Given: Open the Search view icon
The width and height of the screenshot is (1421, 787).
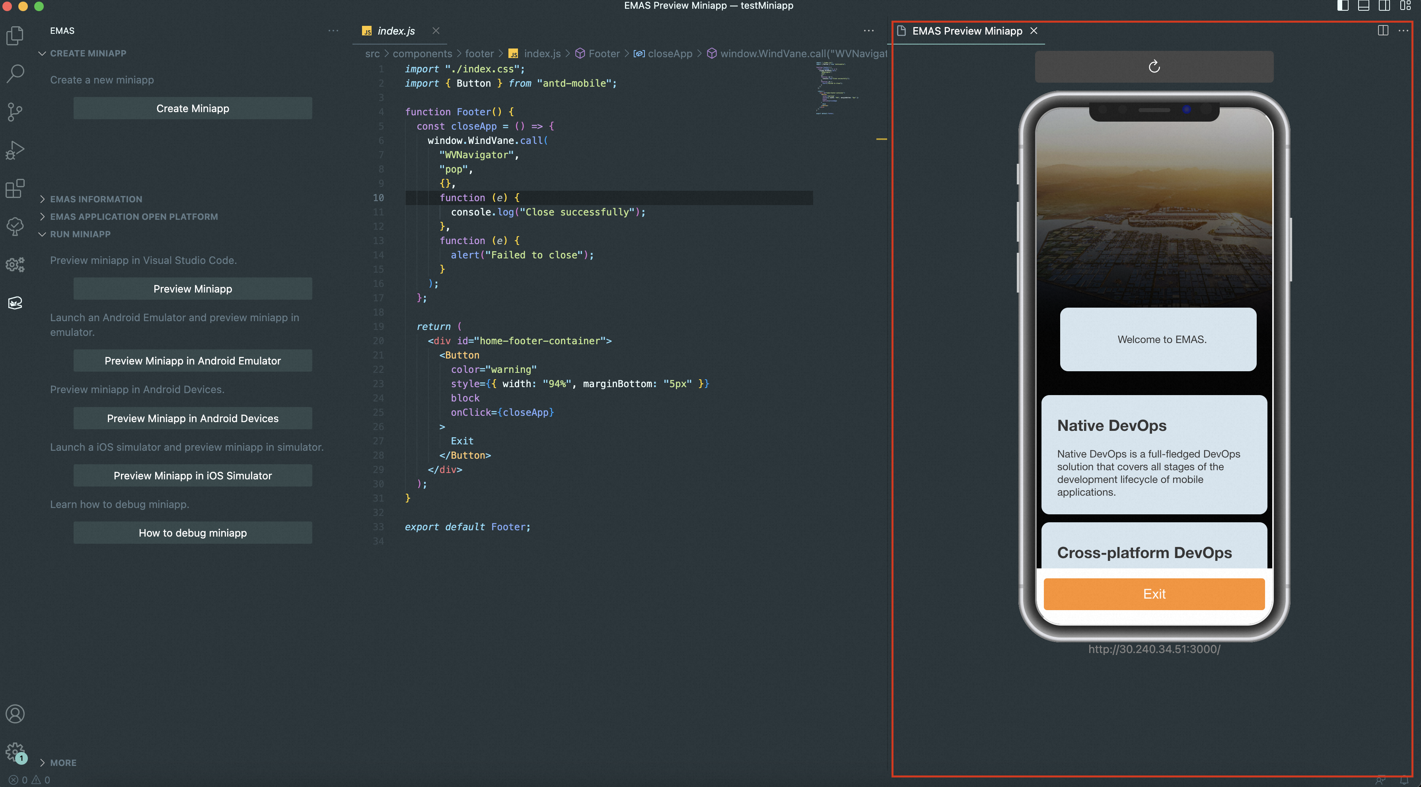Looking at the screenshot, I should point(15,73).
